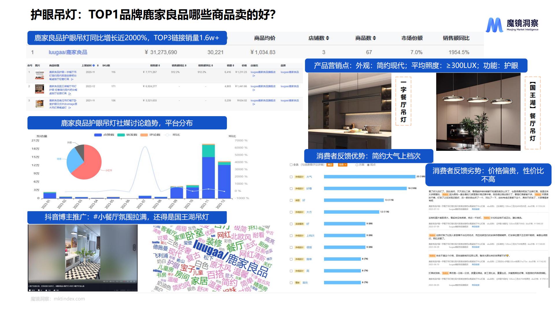Click mktindex.com footer text
Screen dimensions: 555x312
coord(69,299)
